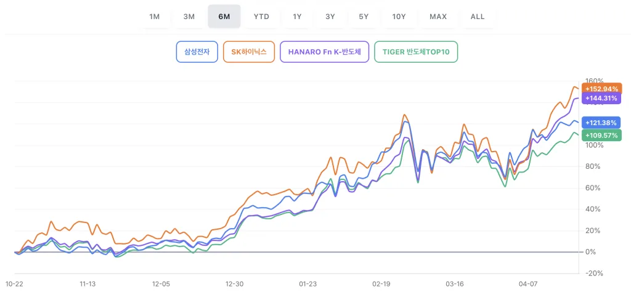The image size is (631, 297).
Task: Click the blue +121.38% value label
Action: pos(601,123)
